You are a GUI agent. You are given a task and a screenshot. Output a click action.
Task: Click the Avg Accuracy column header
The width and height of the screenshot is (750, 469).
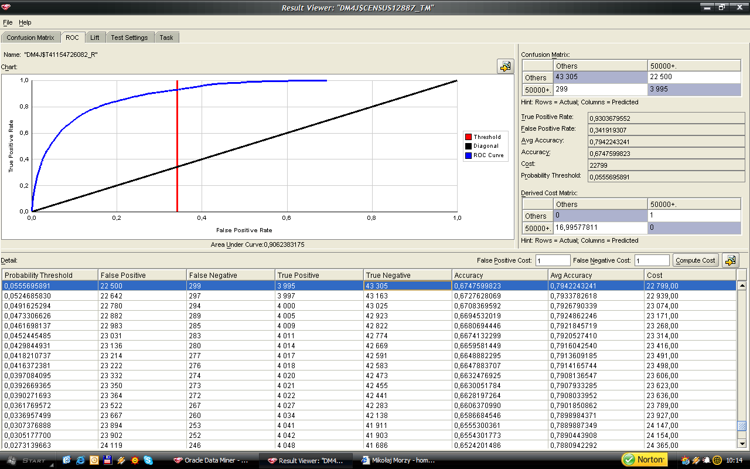click(x=596, y=275)
